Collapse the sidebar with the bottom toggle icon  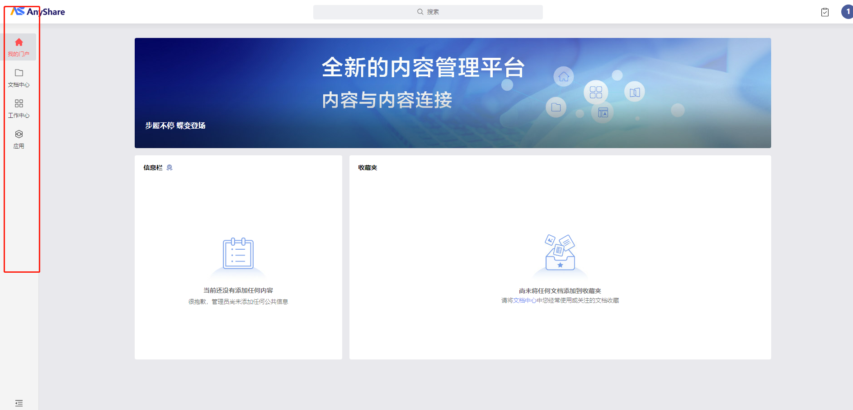[x=19, y=403]
